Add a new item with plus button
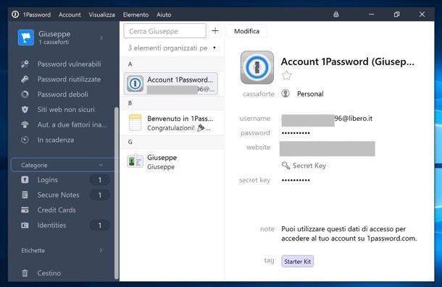Screen dimensions: 442x287 tap(215, 31)
